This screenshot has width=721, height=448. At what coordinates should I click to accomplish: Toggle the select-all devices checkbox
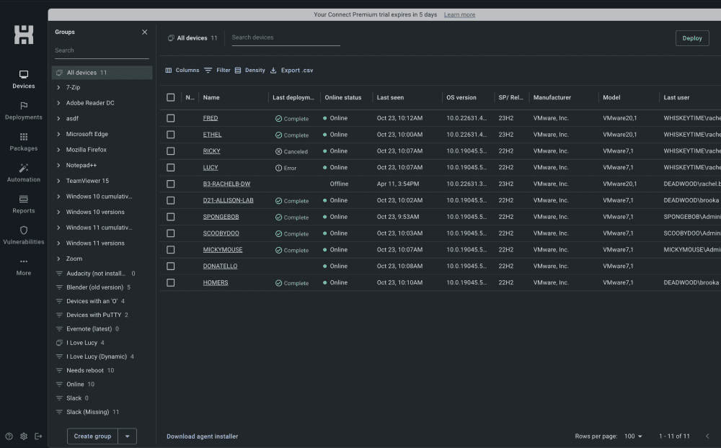[171, 97]
